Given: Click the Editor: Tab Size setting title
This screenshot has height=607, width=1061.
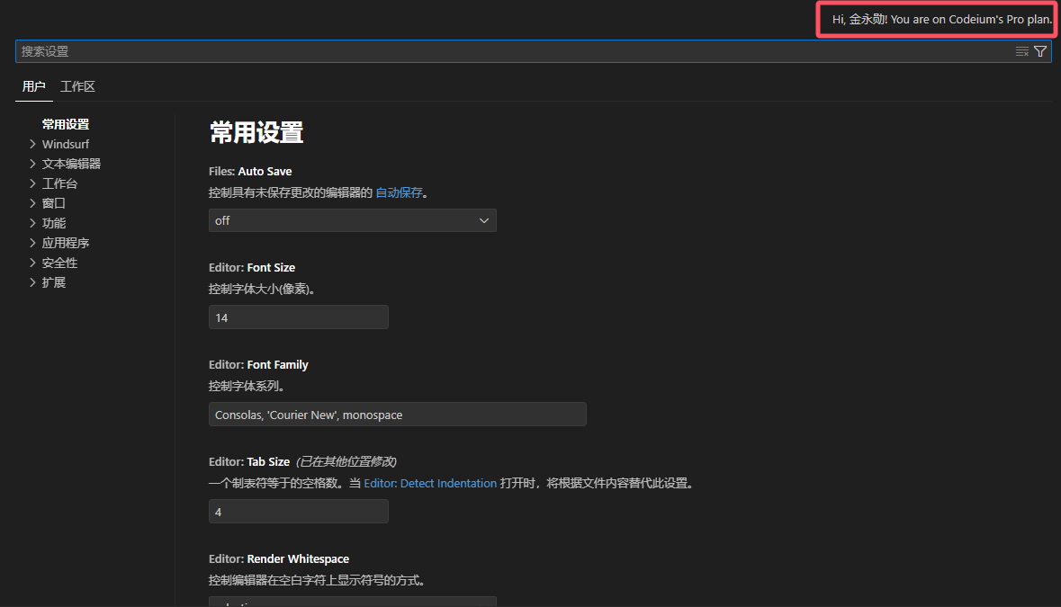Looking at the screenshot, I should click(249, 461).
